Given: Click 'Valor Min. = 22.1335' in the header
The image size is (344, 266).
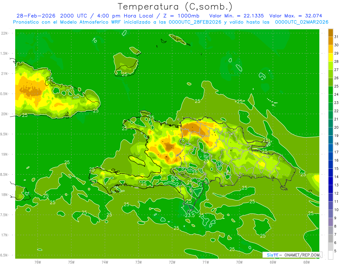Looking at the screenshot, I should coord(236,16).
